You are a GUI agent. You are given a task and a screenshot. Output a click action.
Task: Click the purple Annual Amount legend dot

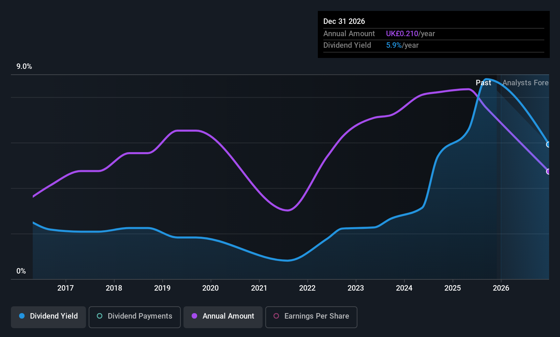click(194, 316)
